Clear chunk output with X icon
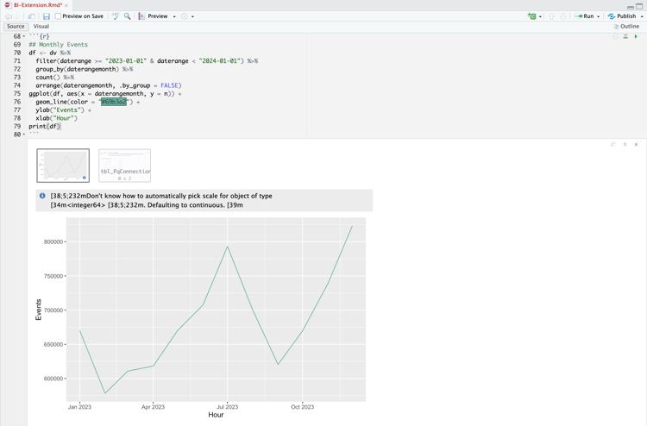647x426 pixels. [x=637, y=144]
